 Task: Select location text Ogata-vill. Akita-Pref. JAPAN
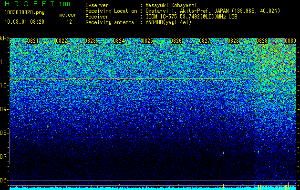tap(187, 11)
